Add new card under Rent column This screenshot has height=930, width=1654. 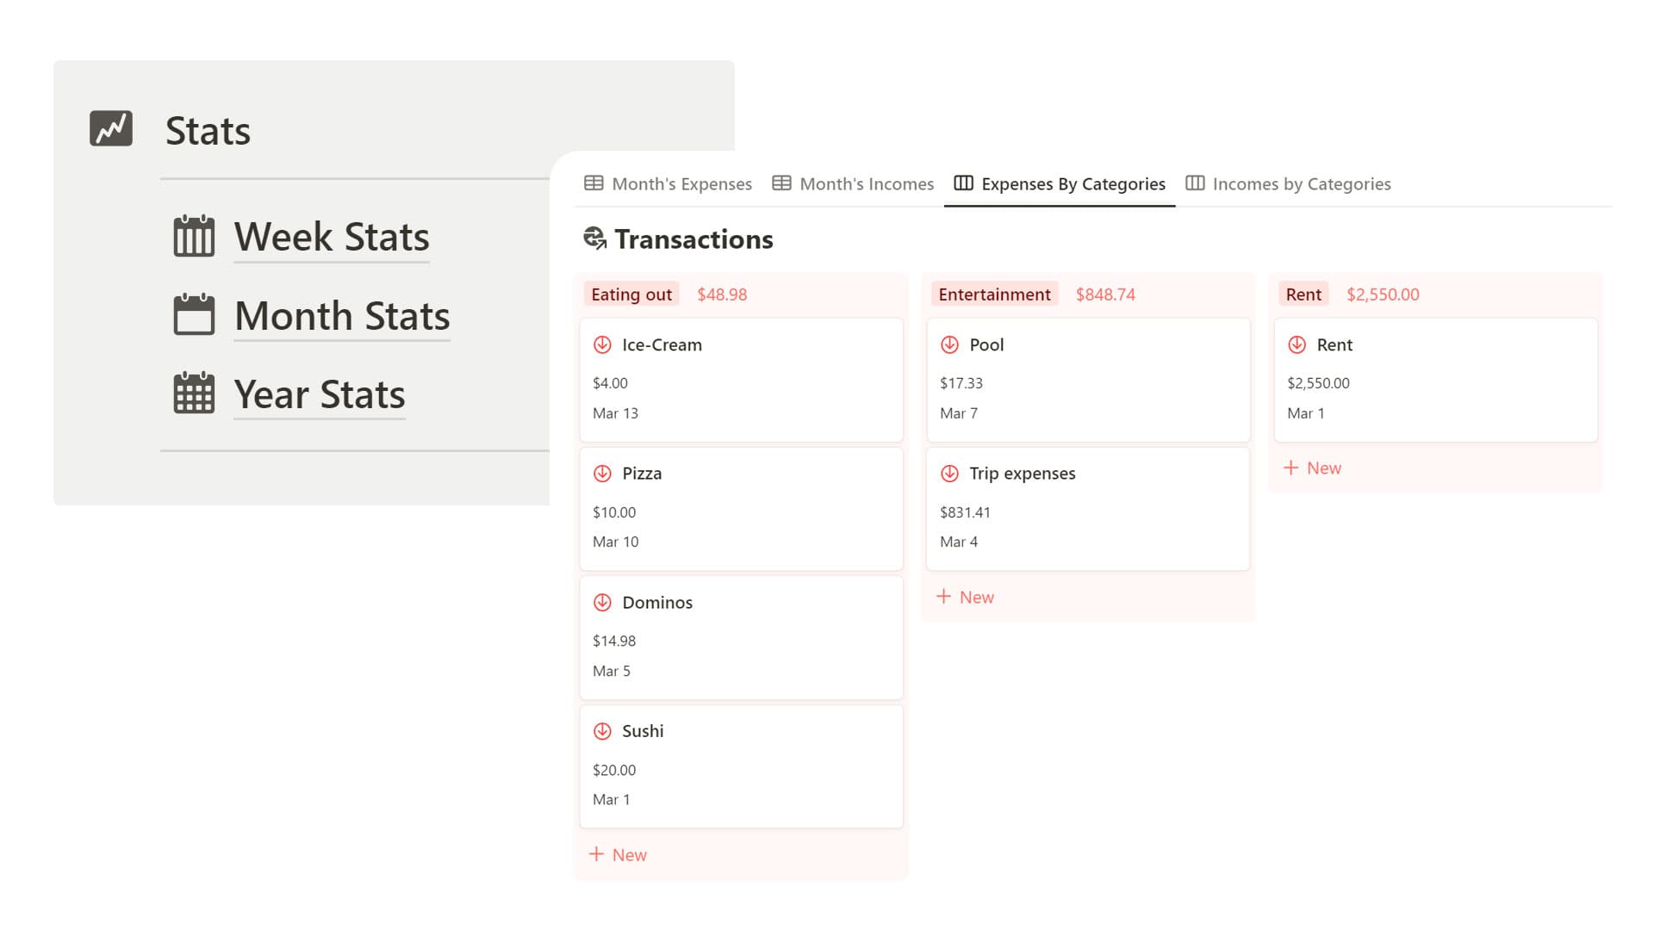click(1312, 468)
